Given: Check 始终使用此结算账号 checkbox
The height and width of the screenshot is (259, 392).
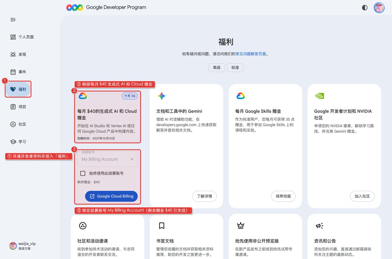Looking at the screenshot, I should click(x=83, y=173).
